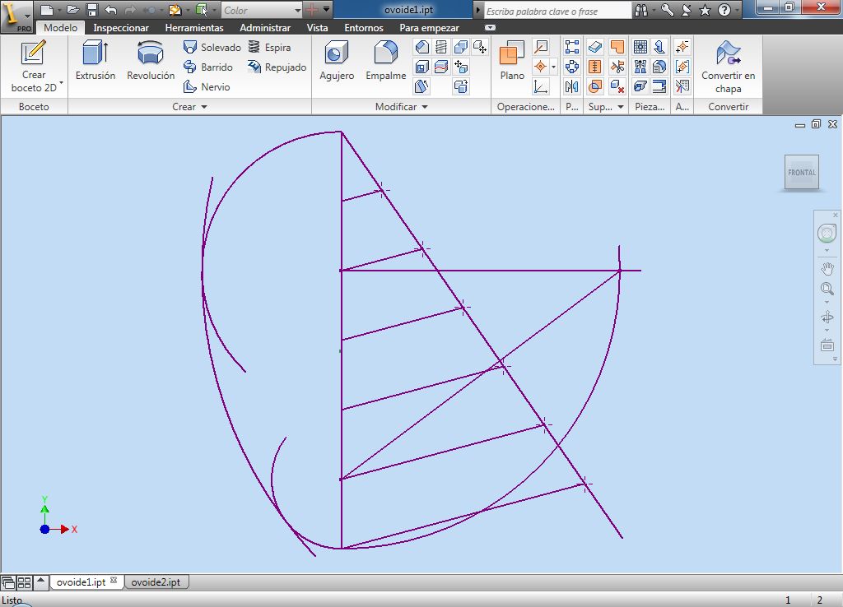Click the Plano work plane tool
843x607 pixels.
[512, 61]
